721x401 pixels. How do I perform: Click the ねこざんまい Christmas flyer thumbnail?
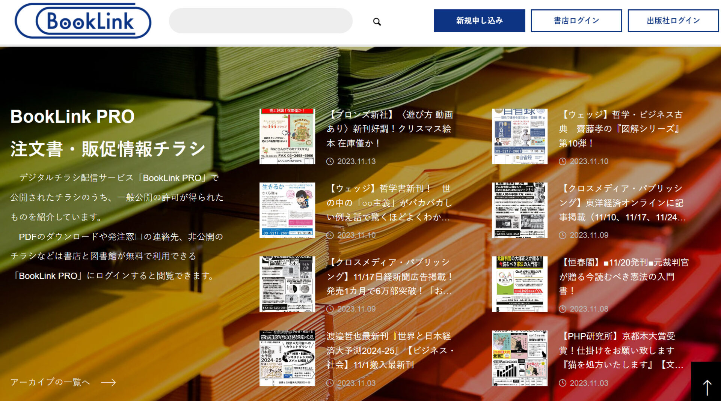click(287, 136)
